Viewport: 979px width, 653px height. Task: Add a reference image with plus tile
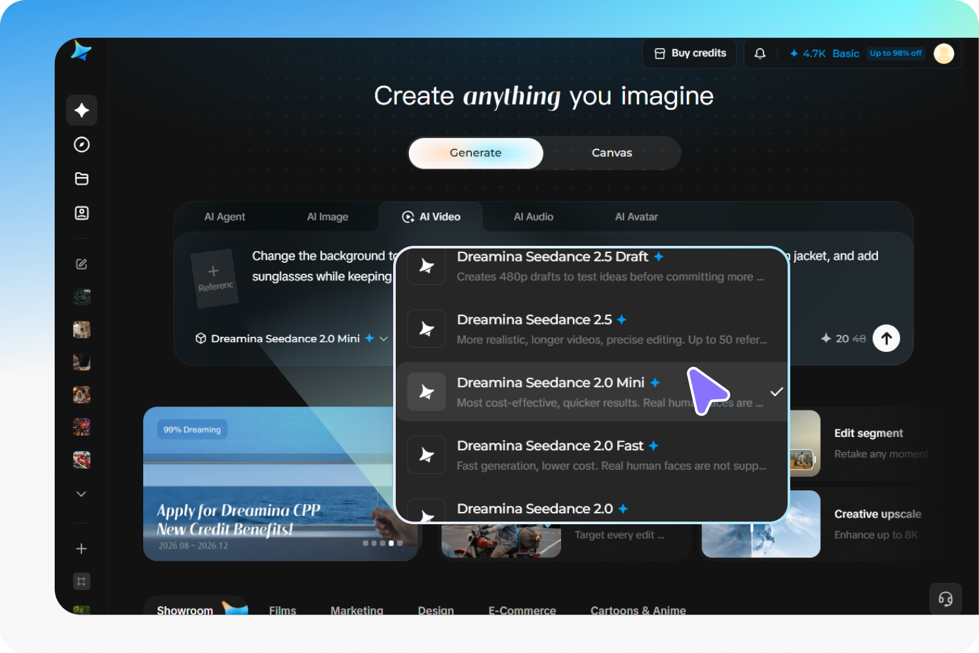pyautogui.click(x=214, y=278)
